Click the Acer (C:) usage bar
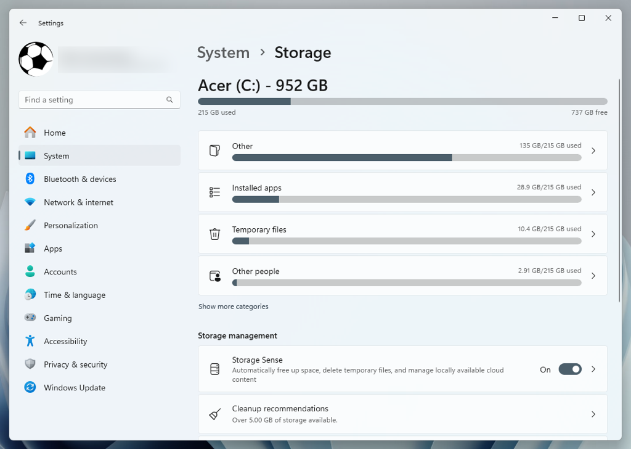The height and width of the screenshot is (449, 631). tap(403, 102)
